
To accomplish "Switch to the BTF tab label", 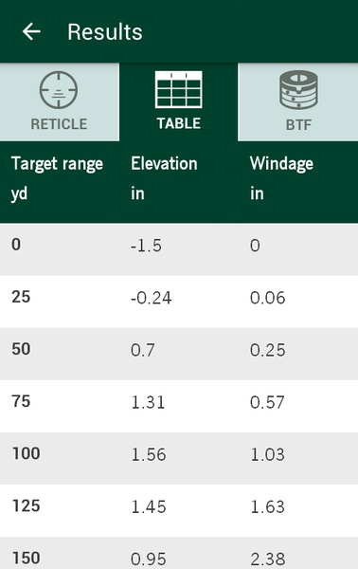I will [298, 125].
